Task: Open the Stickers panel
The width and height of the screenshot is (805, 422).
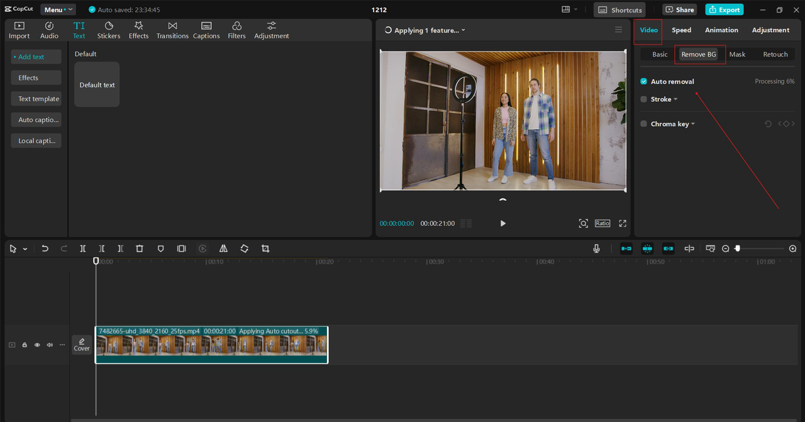Action: (x=108, y=30)
